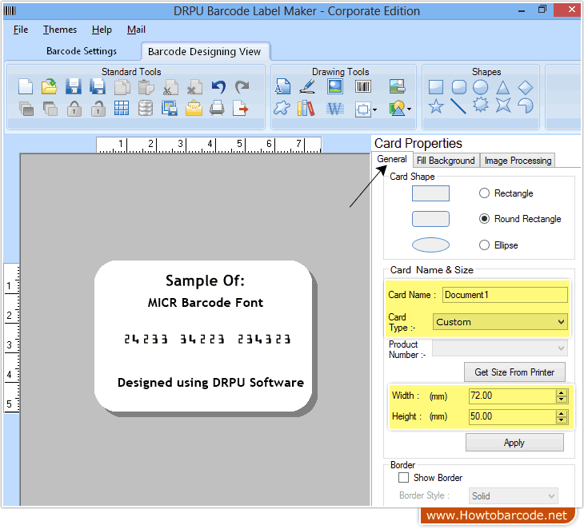The width and height of the screenshot is (584, 529).
Task: Open a file with the folder icon
Action: (x=49, y=86)
